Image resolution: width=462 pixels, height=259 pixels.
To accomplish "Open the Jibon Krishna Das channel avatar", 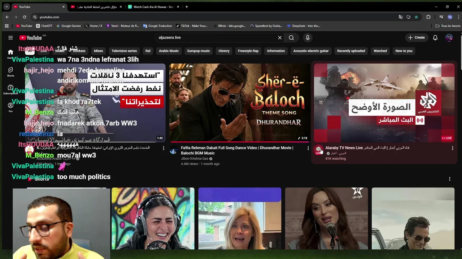I will coord(174,151).
